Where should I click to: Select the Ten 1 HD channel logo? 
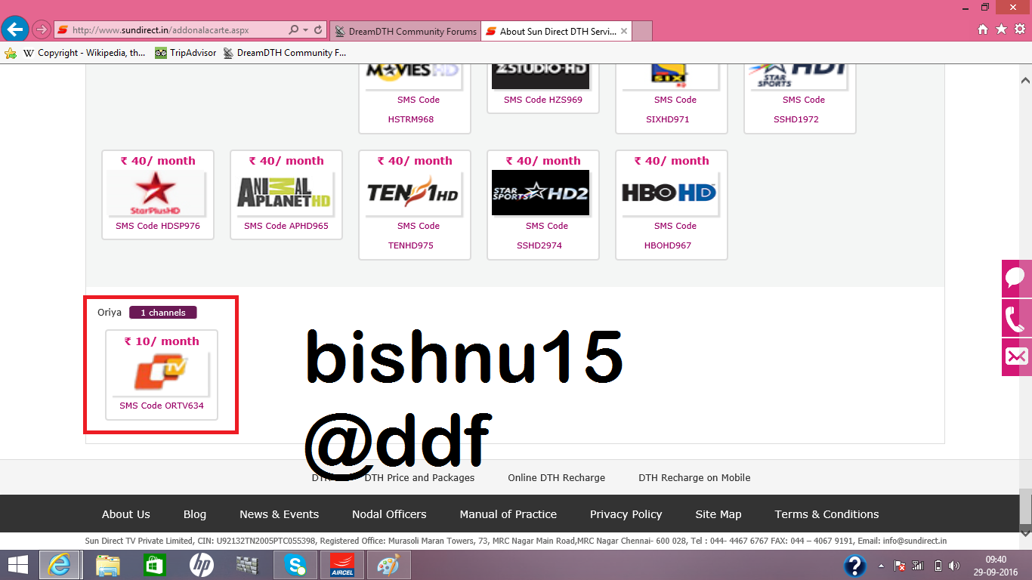click(x=415, y=194)
